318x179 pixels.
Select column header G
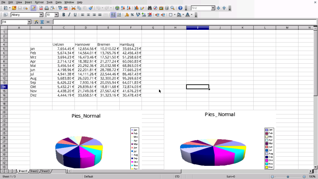pyautogui.click(x=153, y=27)
